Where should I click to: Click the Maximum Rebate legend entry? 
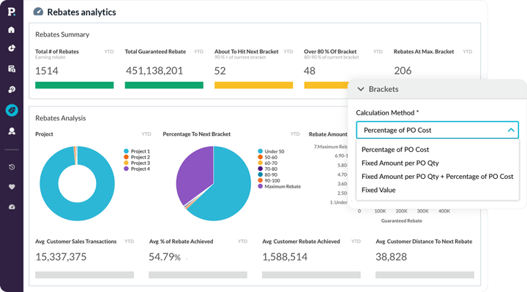pyautogui.click(x=280, y=186)
